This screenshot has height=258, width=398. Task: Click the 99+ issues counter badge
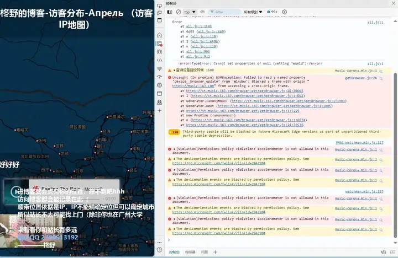coord(273,12)
